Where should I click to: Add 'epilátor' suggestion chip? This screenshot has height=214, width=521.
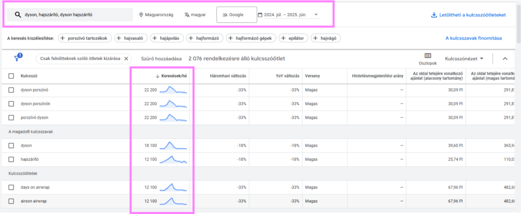point(294,38)
